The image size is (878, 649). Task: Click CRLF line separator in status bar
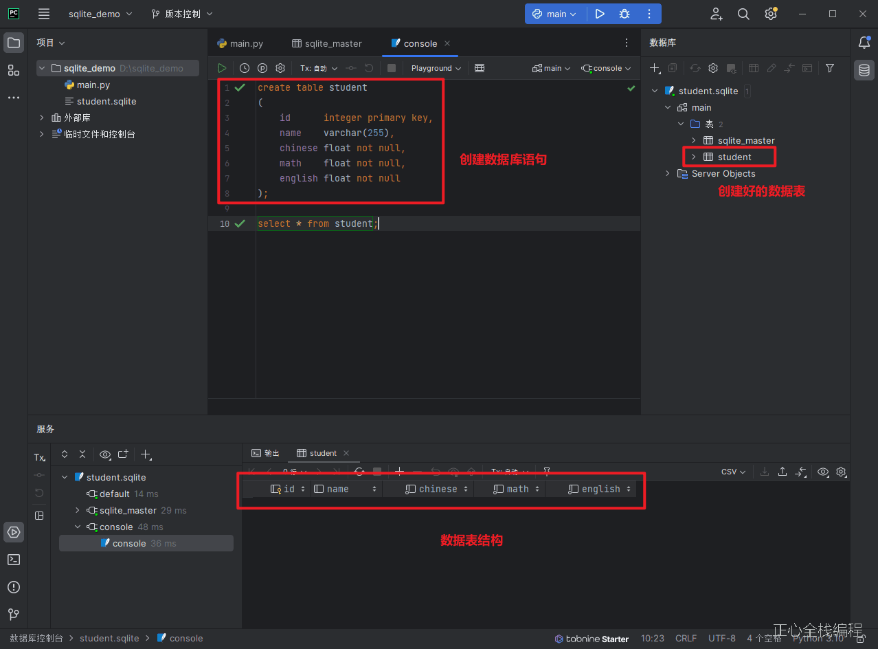(686, 638)
